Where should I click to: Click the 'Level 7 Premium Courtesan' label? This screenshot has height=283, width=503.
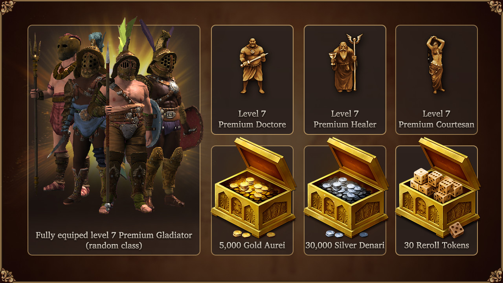436,119
